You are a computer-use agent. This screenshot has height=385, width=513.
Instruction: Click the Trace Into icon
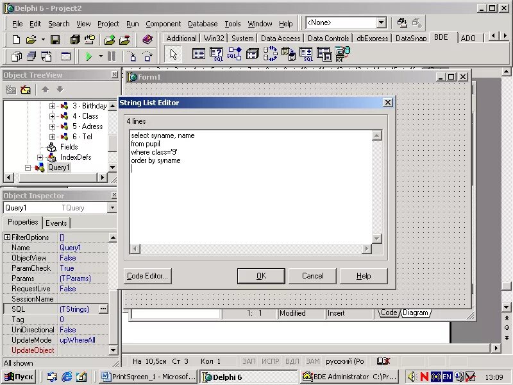point(133,56)
